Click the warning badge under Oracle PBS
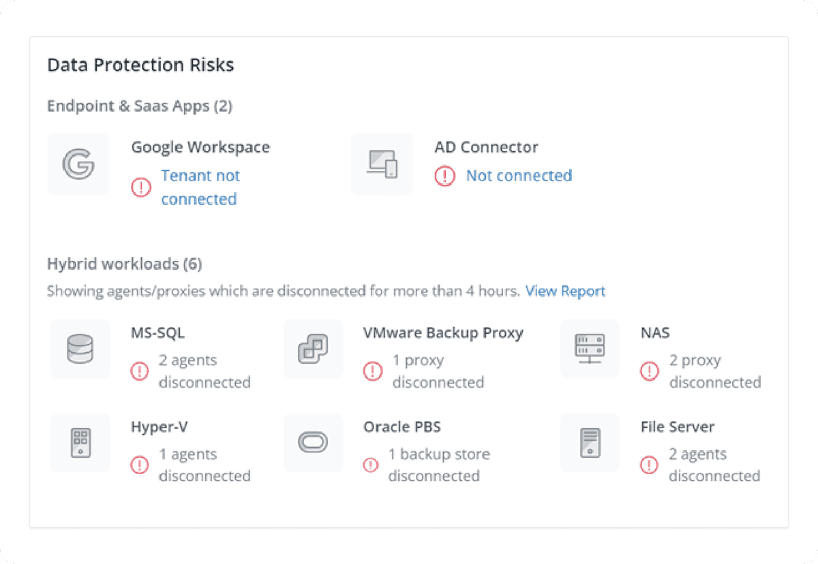The width and height of the screenshot is (818, 564). (x=372, y=465)
